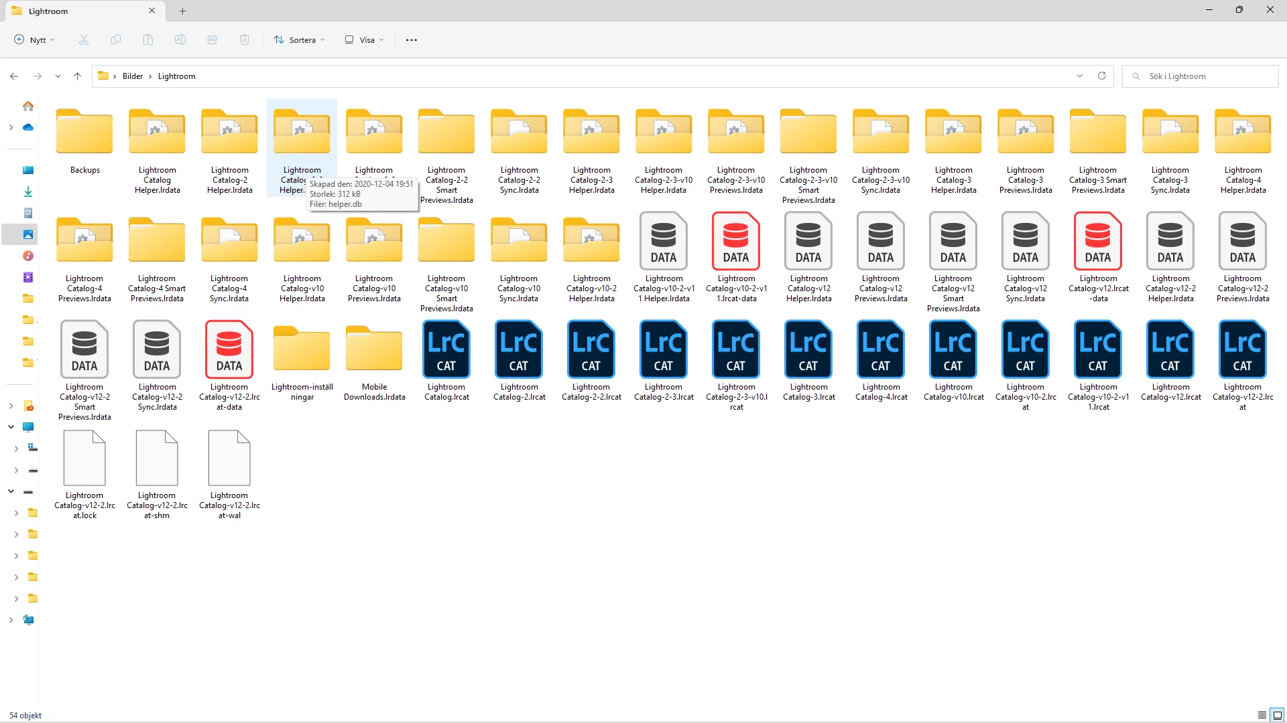Click the Cut scissors icon in toolbar

pyautogui.click(x=84, y=40)
